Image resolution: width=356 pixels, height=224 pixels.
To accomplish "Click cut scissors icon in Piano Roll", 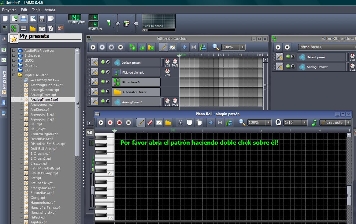I will [x=180, y=123].
